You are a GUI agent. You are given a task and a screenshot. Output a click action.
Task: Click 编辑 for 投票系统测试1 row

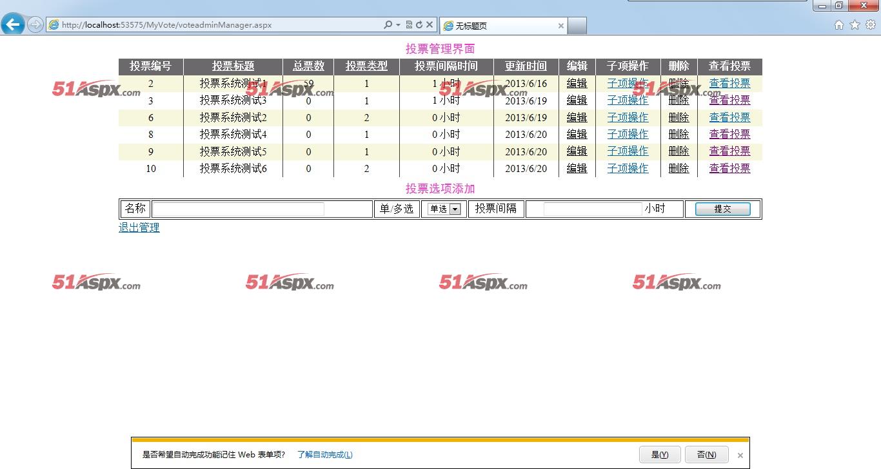pos(577,83)
